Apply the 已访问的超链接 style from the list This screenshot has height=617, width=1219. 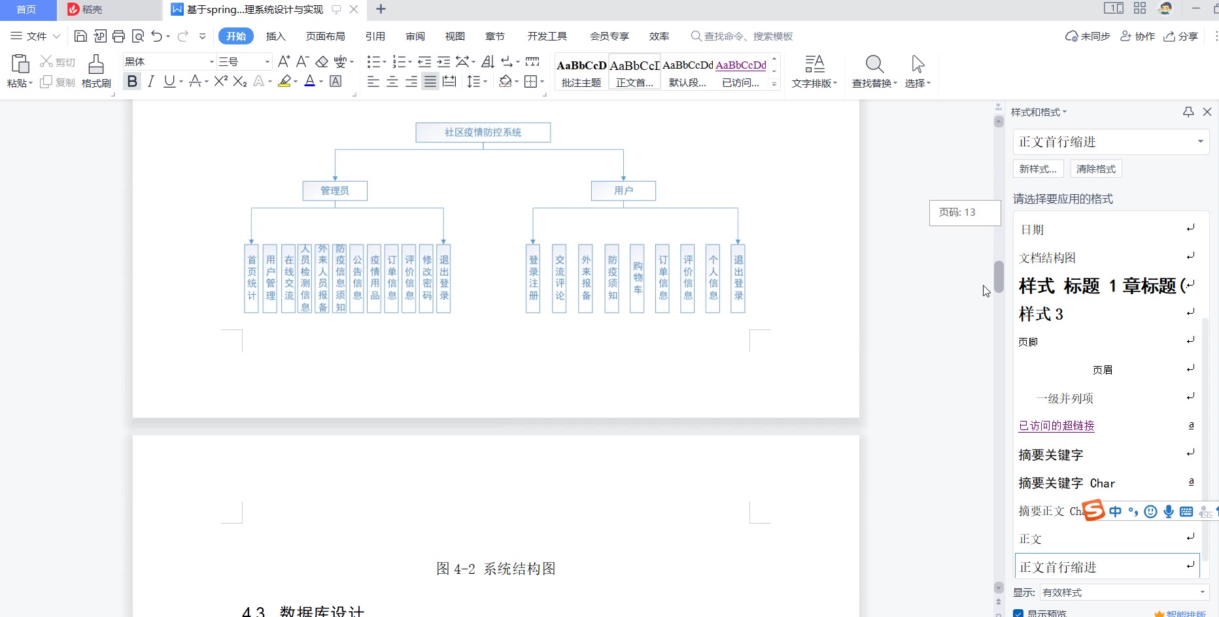[x=1057, y=425]
